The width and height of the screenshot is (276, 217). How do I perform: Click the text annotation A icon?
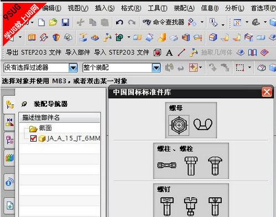169,53
